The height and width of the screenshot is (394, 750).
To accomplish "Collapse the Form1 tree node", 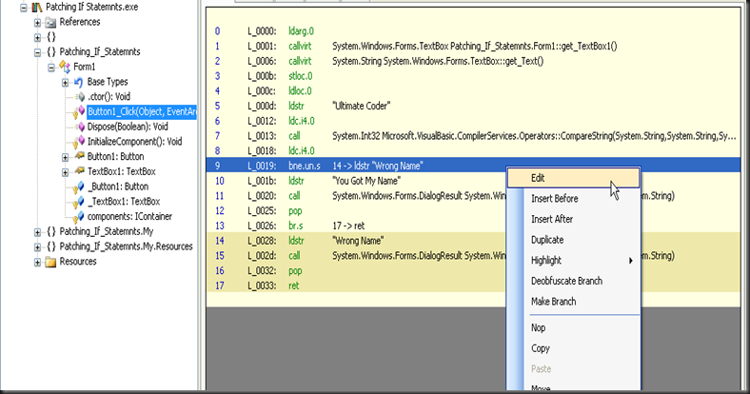I will pos(51,68).
